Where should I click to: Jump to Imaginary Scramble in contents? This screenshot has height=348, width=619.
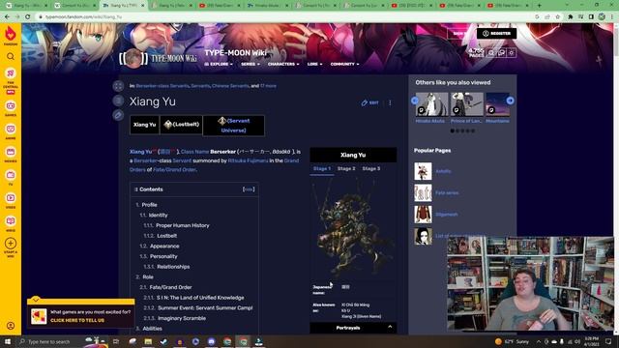point(182,318)
